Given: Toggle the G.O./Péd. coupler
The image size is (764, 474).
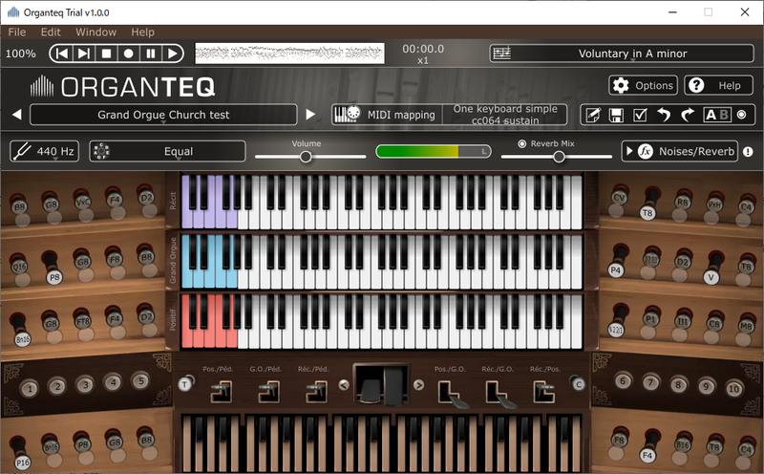Looking at the screenshot, I should coord(268,392).
